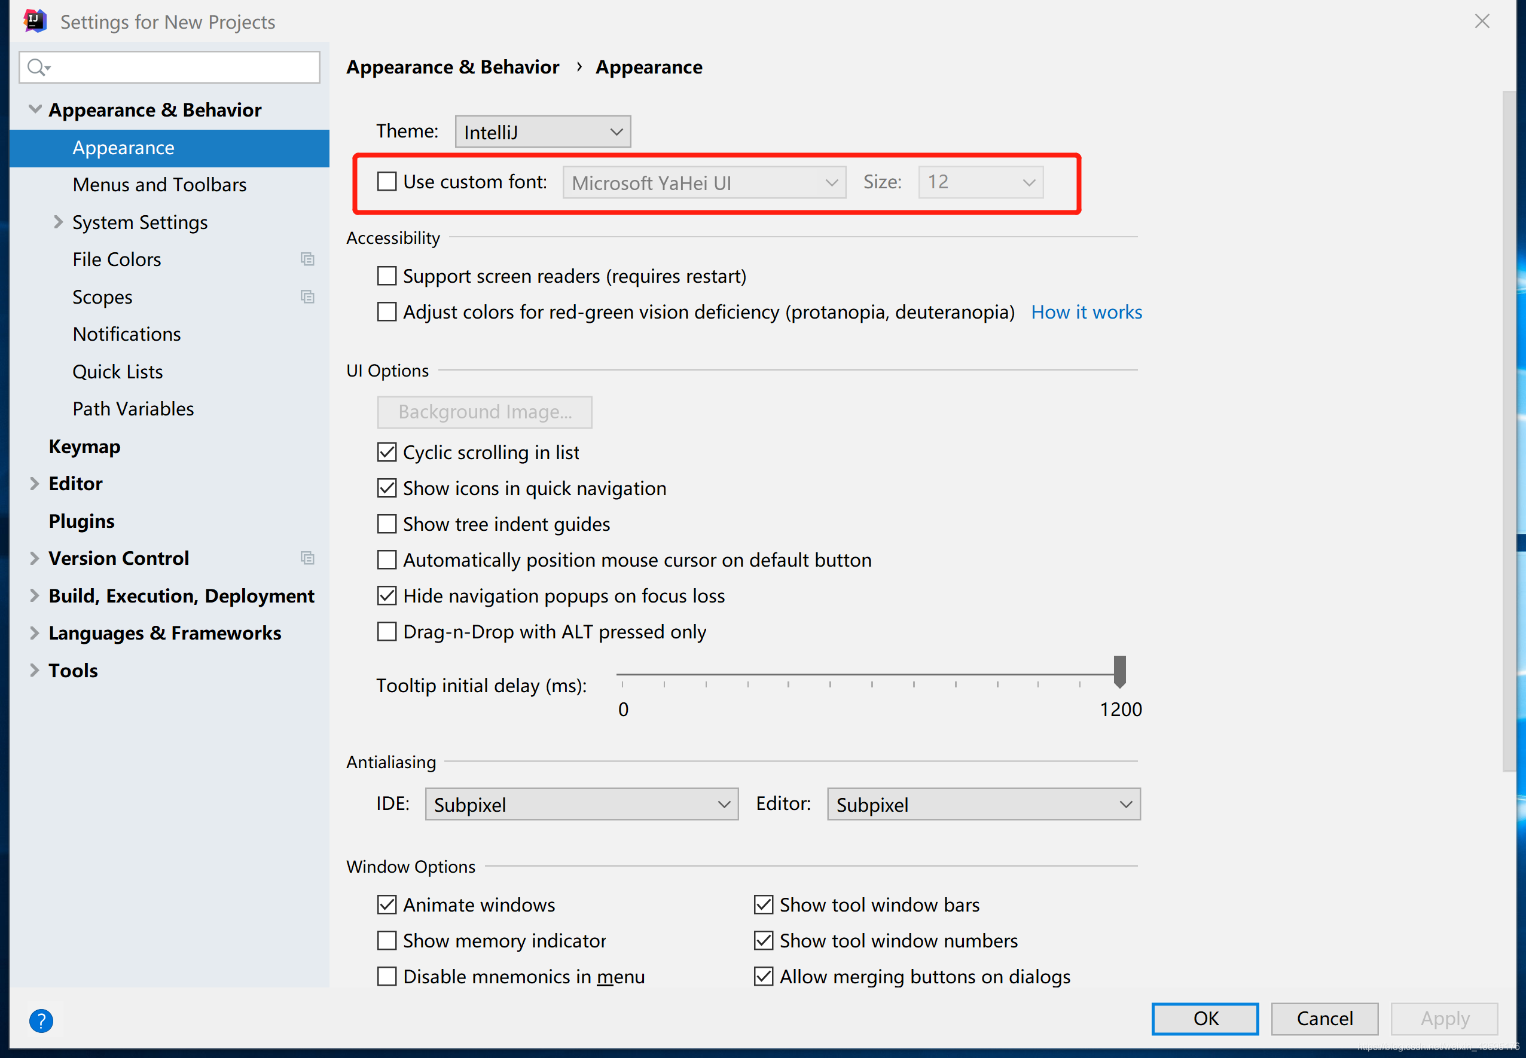Expand the System Settings tree node

point(59,221)
